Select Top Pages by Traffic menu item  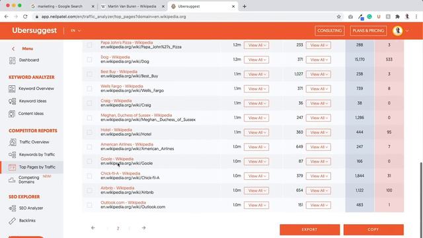(37, 167)
